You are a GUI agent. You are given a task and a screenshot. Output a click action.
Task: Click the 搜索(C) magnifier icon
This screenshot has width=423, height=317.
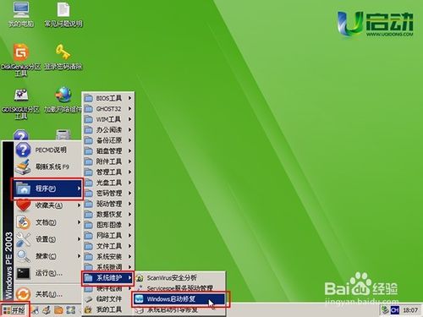23,256
